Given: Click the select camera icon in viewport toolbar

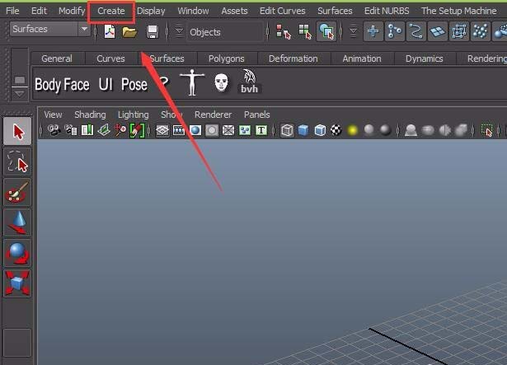Looking at the screenshot, I should tap(54, 130).
